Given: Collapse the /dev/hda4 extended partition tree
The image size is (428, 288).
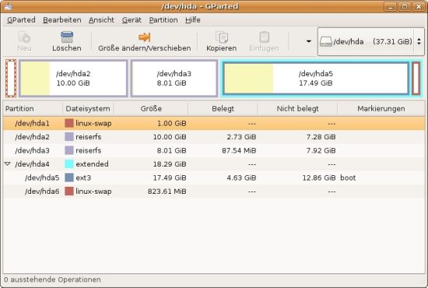Looking at the screenshot, I should pos(7,163).
